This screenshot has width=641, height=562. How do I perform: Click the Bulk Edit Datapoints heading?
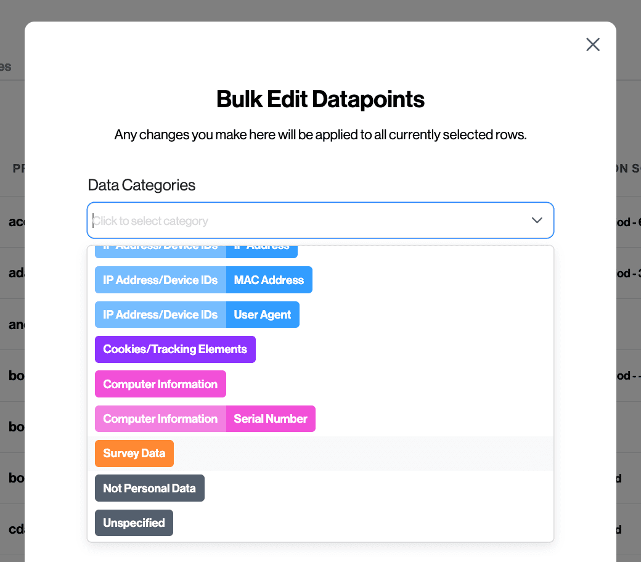click(320, 99)
